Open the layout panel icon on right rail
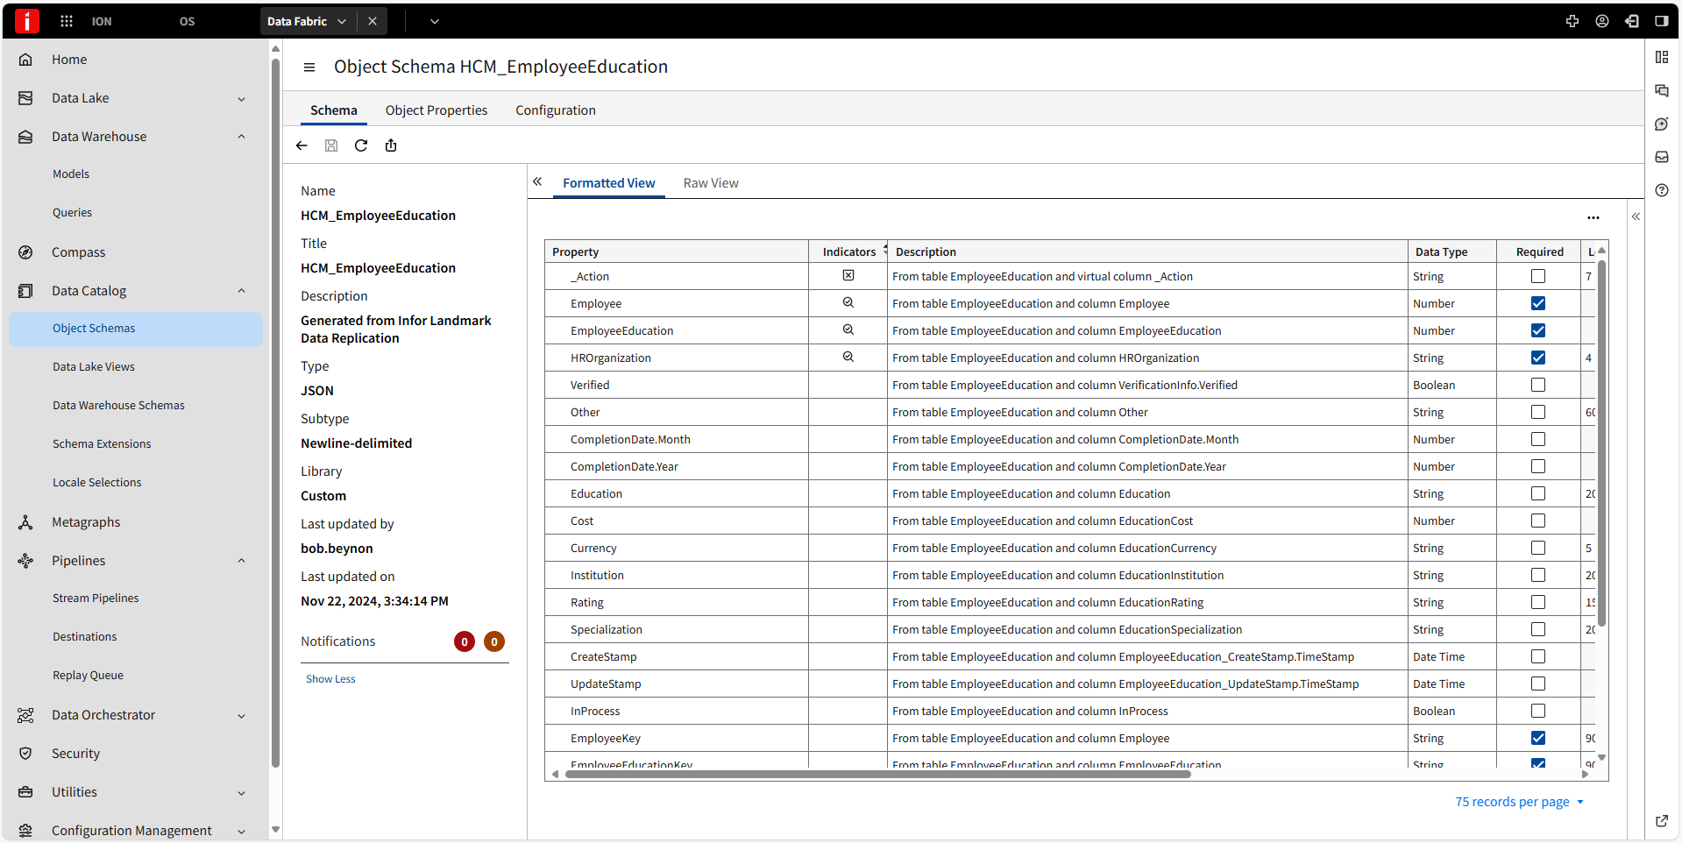The image size is (1682, 843). coord(1662,57)
